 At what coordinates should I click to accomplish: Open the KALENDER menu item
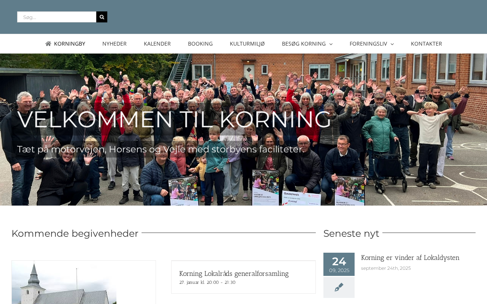pos(157,44)
